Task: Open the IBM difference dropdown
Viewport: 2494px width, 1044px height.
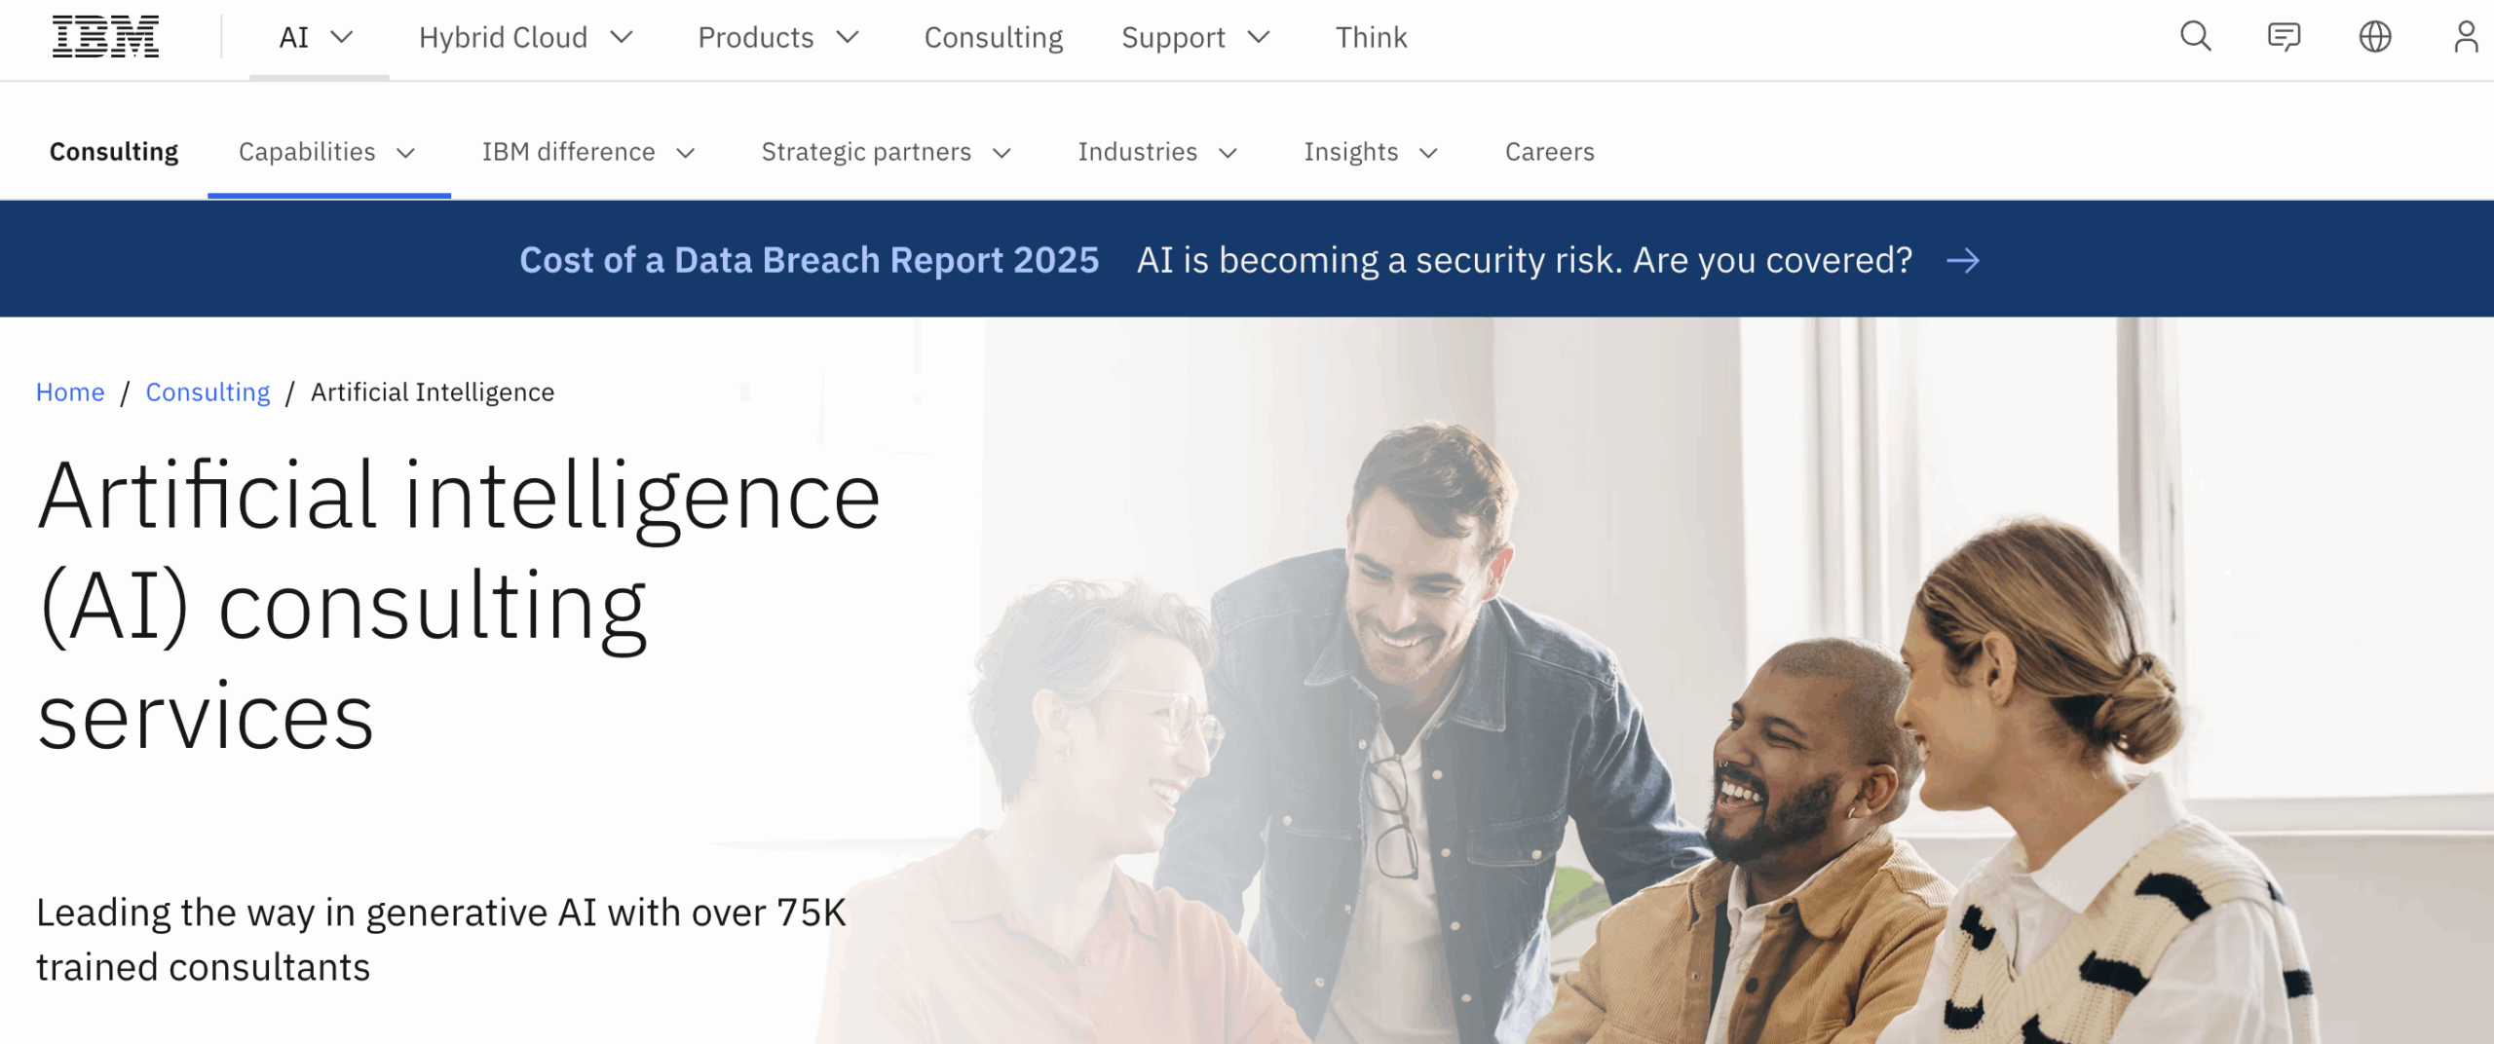Action: click(x=588, y=152)
